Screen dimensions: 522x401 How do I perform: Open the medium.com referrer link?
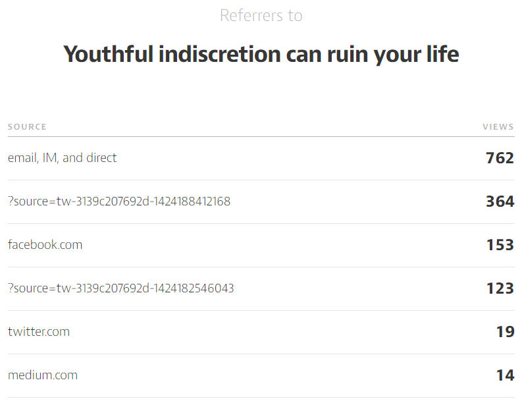[42, 375]
